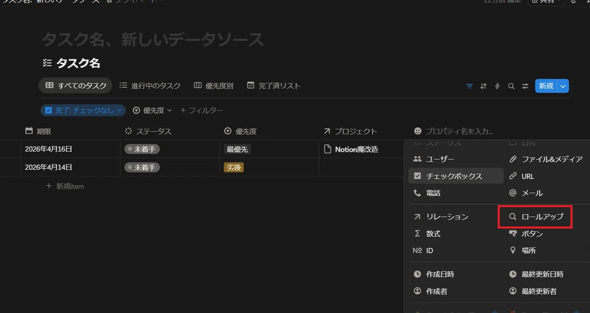
Task: Select the 2026年4月16日 date cell
Action: (70, 149)
